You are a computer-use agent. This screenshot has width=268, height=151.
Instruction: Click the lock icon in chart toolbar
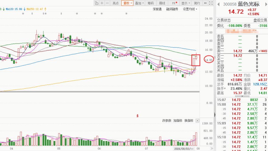click(x=97, y=3)
